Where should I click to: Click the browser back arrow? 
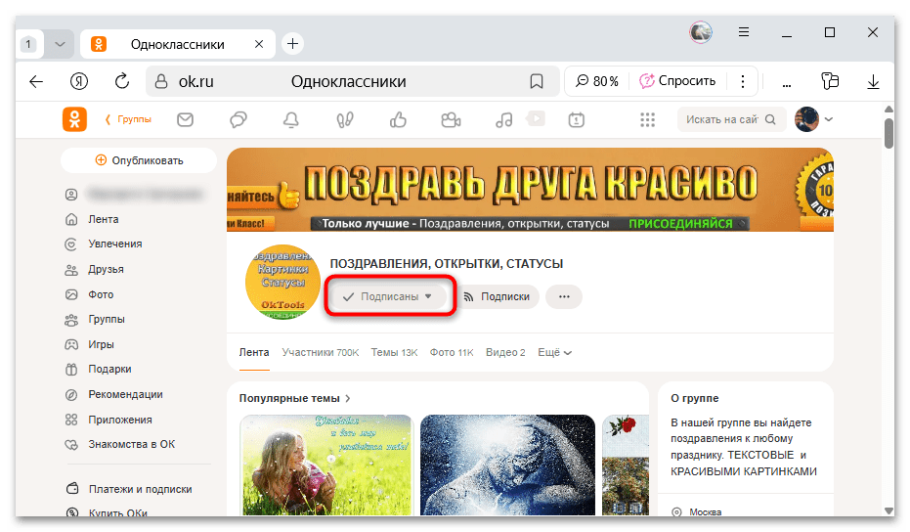pos(36,81)
